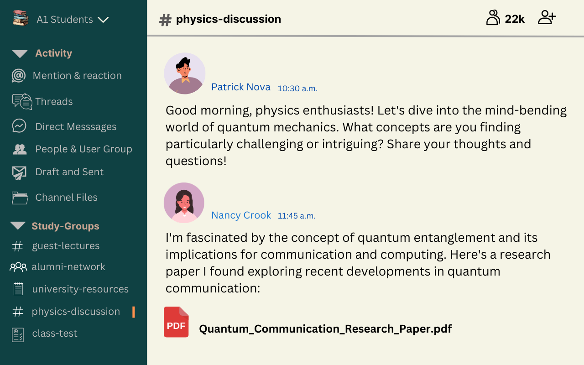Click the People & User Group icon

point(20,149)
